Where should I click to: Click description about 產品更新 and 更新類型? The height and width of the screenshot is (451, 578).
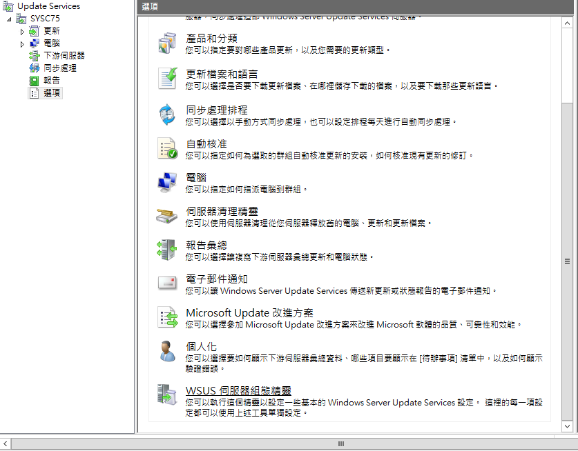tap(288, 50)
